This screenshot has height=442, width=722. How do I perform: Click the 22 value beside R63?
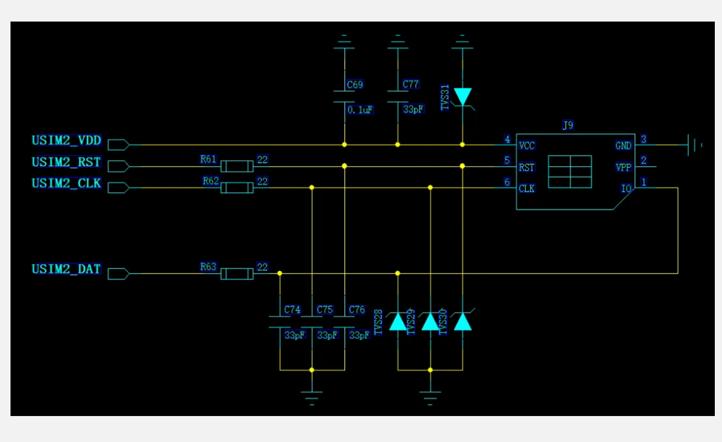263,267
